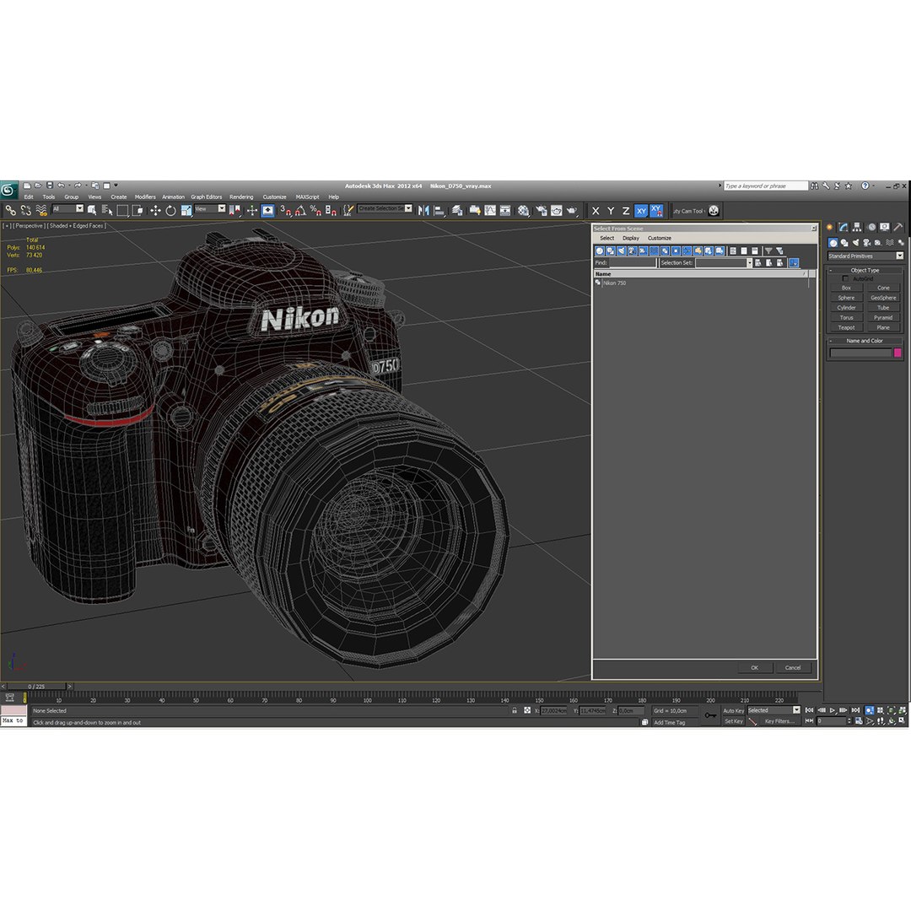Select Nikon 750 in the scene list
The width and height of the screenshot is (911, 911).
(x=614, y=283)
